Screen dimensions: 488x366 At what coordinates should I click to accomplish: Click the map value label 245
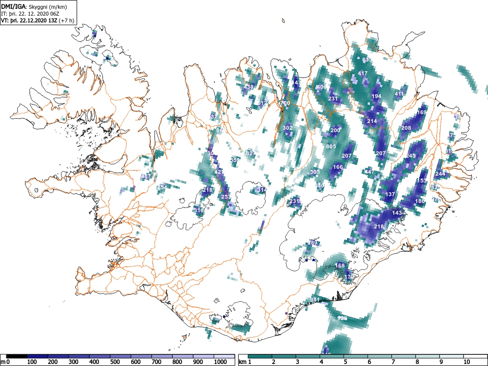[x=411, y=156]
